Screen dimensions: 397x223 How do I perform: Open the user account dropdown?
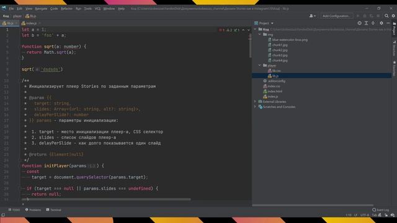click(312, 16)
